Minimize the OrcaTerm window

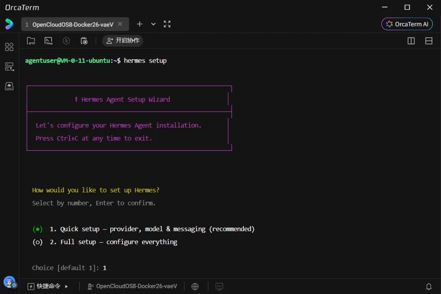click(x=385, y=7)
